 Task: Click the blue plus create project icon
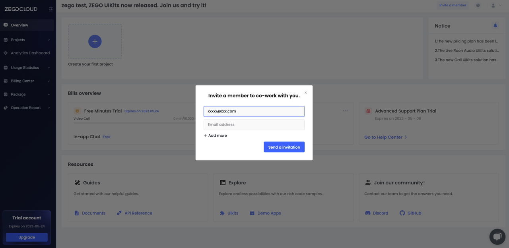point(95,41)
